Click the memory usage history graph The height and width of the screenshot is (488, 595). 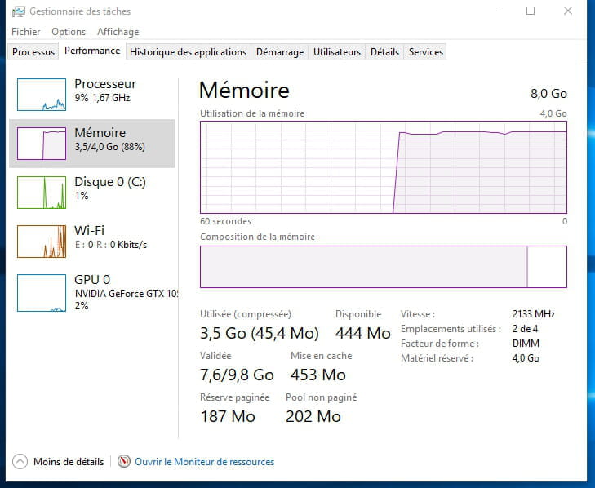coord(383,167)
